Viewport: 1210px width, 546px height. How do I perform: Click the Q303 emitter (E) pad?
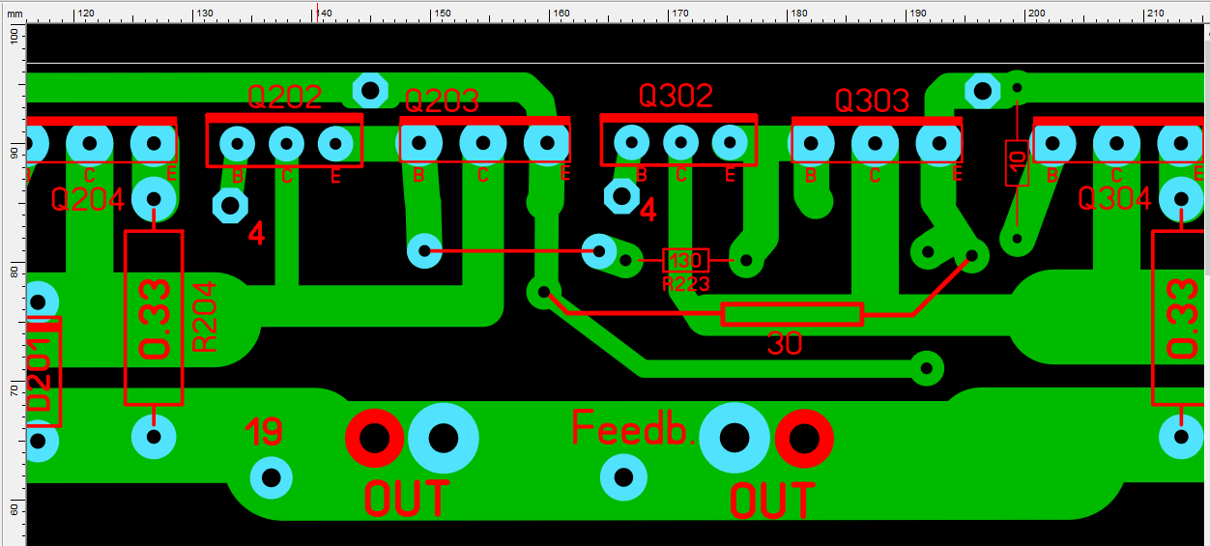coord(938,143)
